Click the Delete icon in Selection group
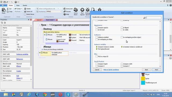Screen dimensions: 172x97 coord(25,9)
